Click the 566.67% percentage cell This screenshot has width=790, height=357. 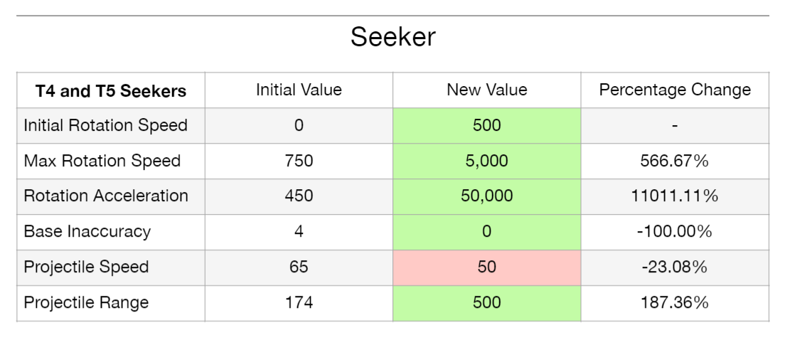pos(674,161)
